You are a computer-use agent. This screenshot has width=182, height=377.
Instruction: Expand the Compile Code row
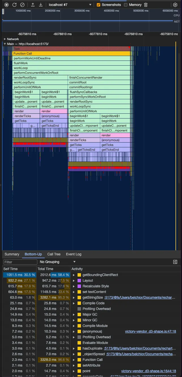coord(74,303)
